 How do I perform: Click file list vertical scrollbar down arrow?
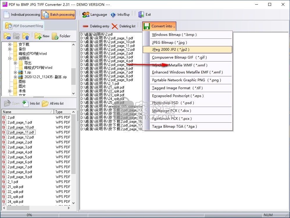[73, 203]
